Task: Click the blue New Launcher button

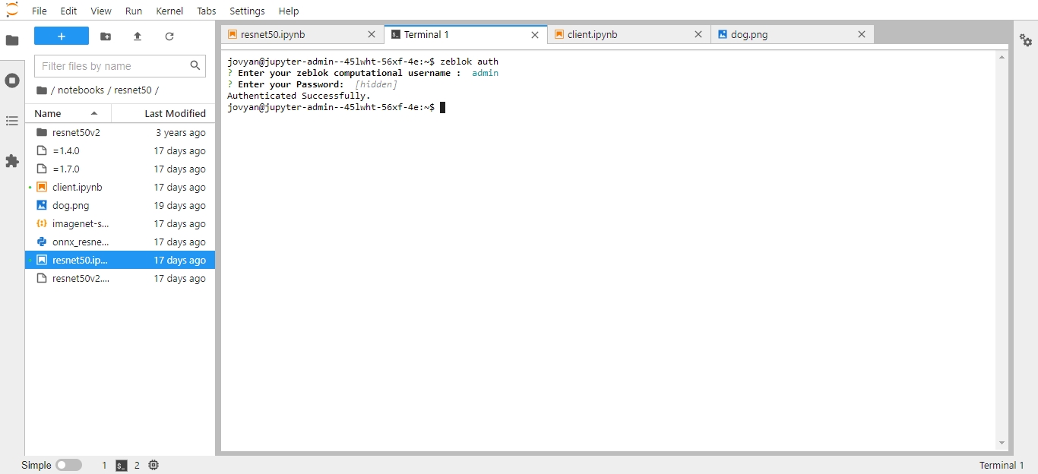Action: click(62, 36)
